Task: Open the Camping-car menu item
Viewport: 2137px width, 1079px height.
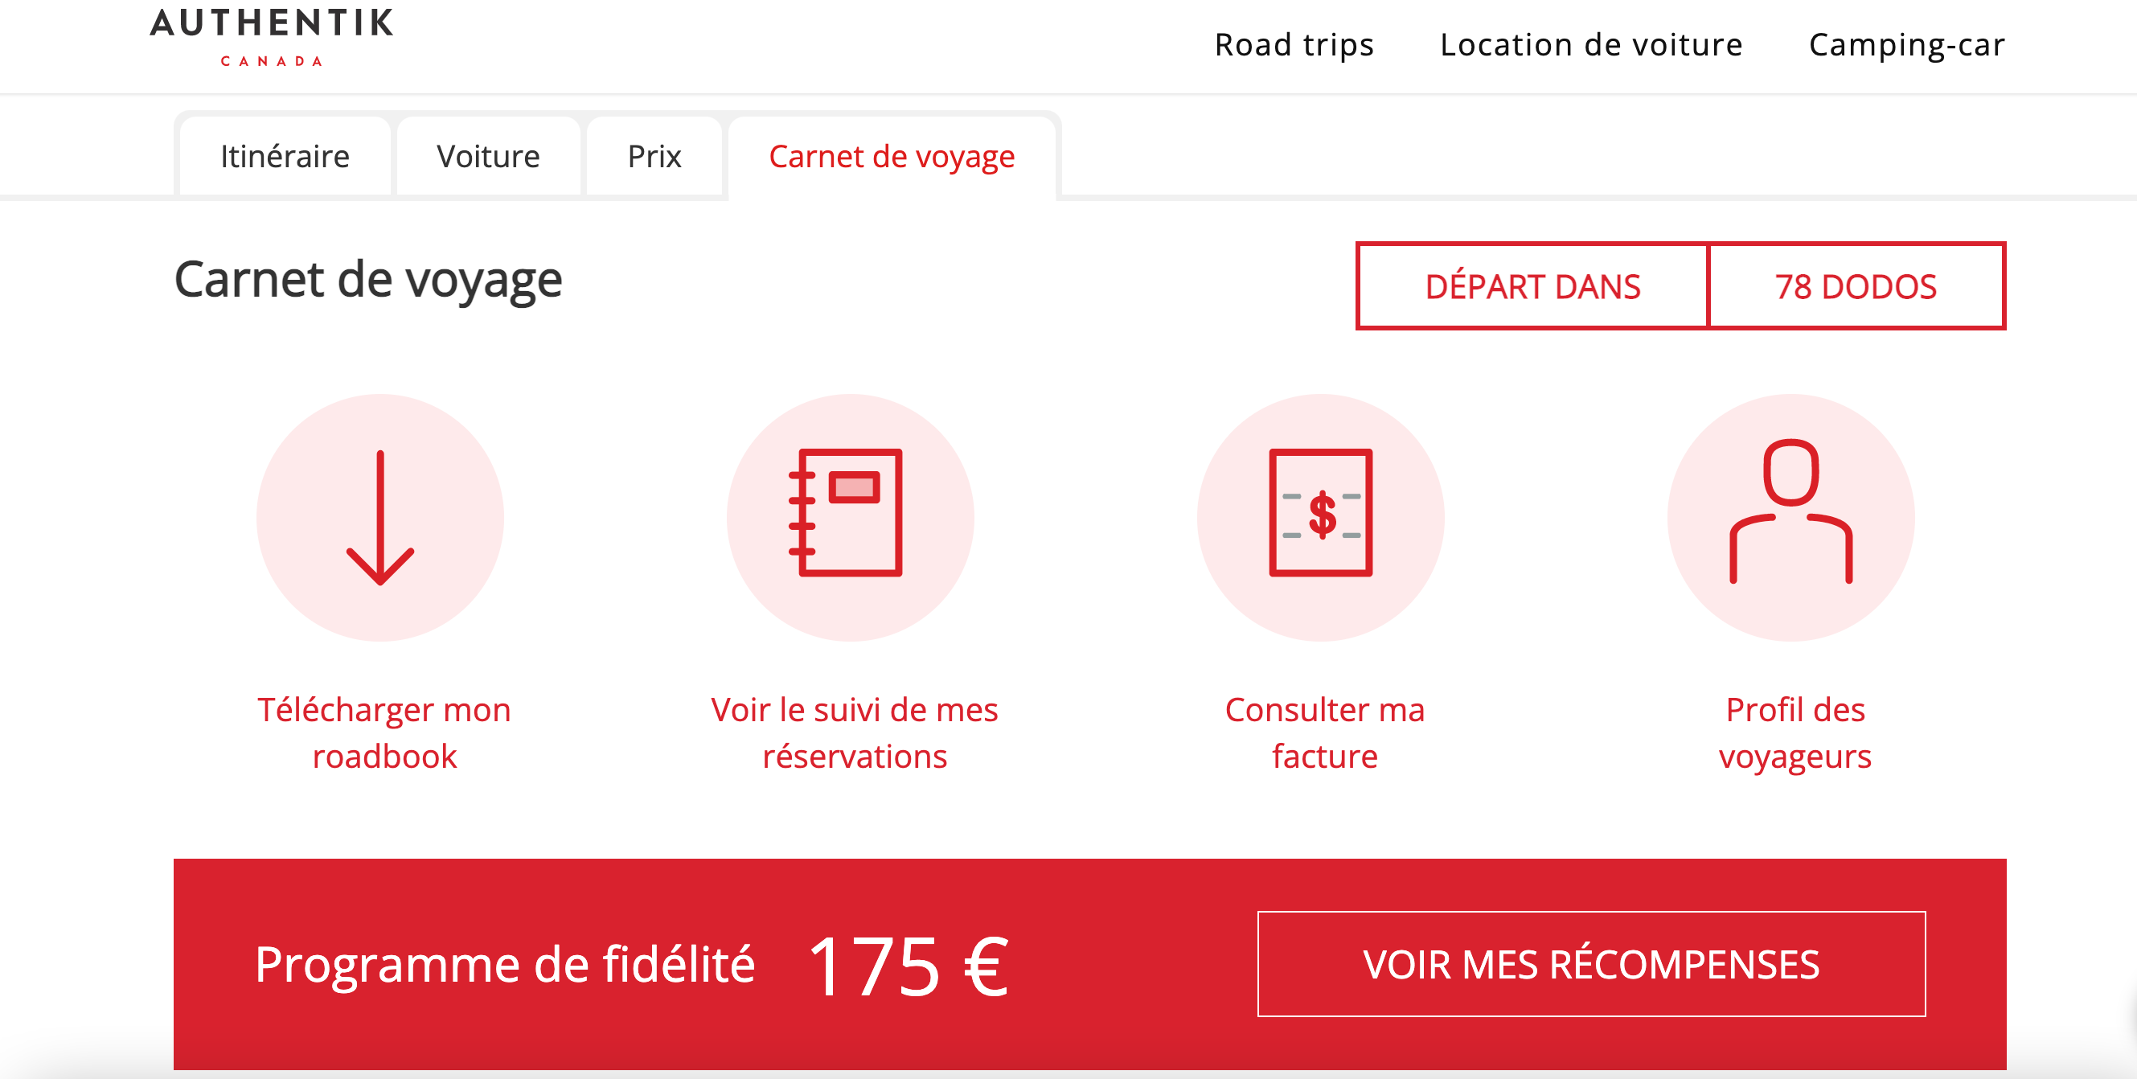Action: (x=1906, y=45)
